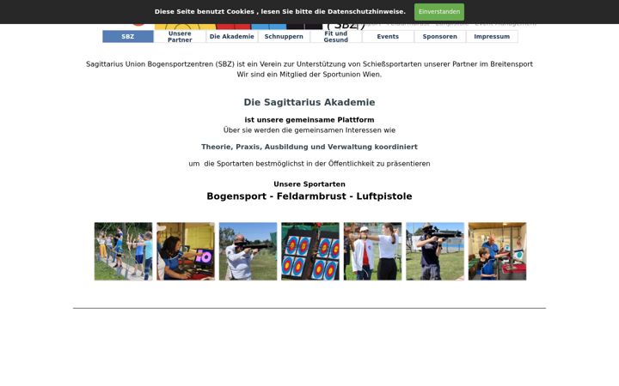
Task: Go to Die Akademie page
Action: (232, 37)
